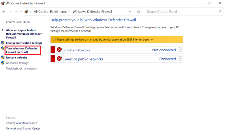The height and width of the screenshot is (134, 225).
Task: Minimize the Windows Defender Firewall window
Action: click(x=199, y=3)
